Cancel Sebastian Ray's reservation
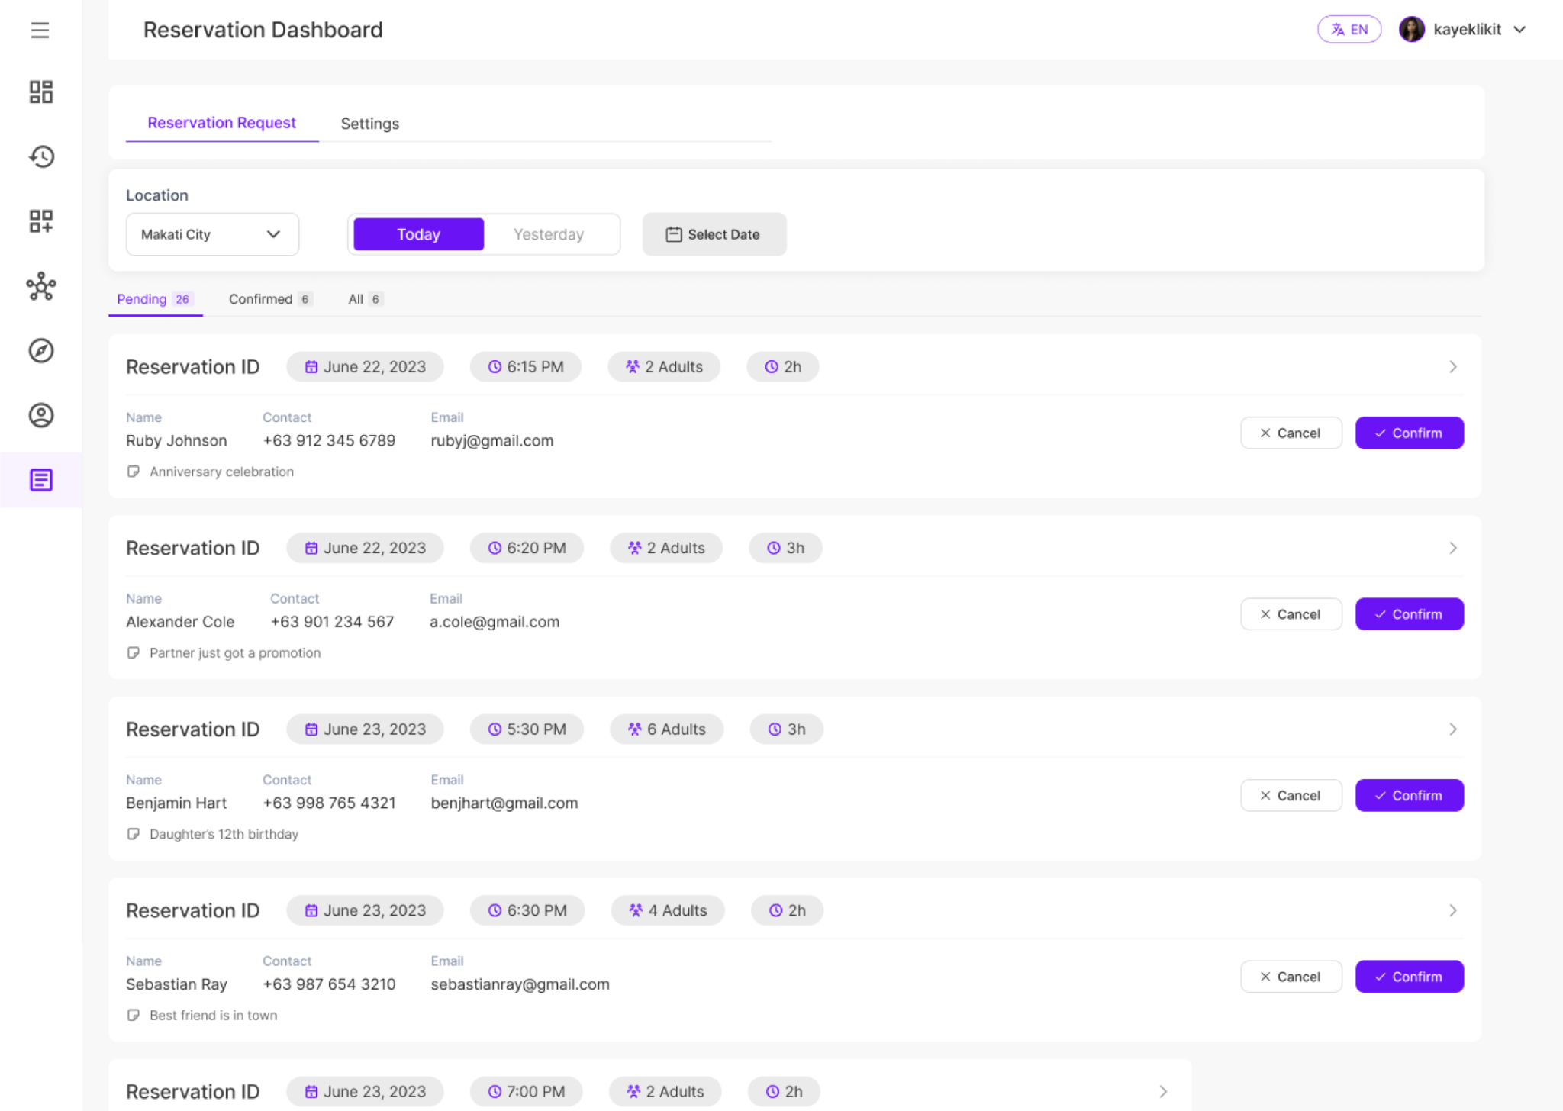1563x1111 pixels. tap(1291, 977)
